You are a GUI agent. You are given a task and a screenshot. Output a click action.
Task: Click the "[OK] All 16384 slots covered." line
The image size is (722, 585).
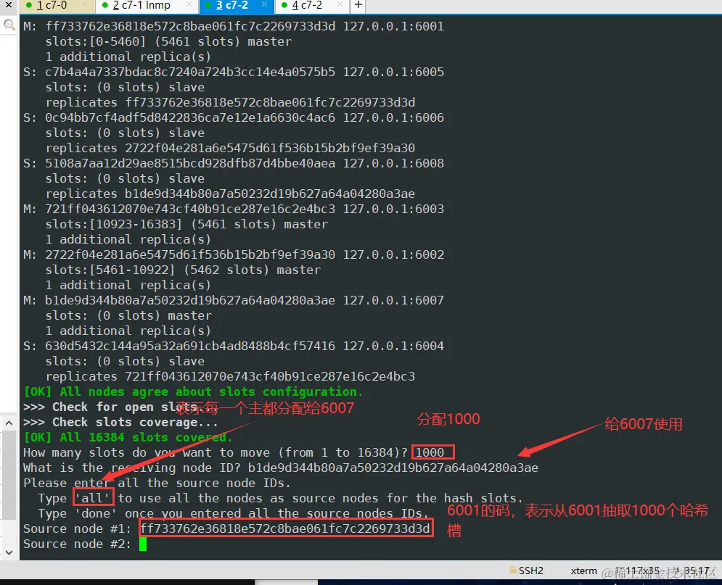coord(128,437)
